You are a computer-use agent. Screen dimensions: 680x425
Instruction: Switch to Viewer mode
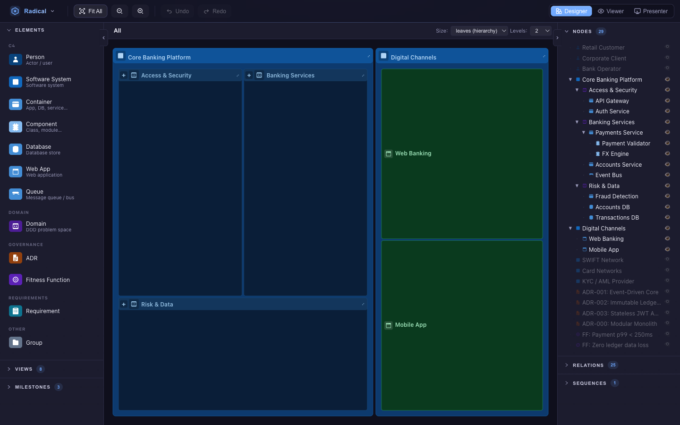tap(611, 11)
